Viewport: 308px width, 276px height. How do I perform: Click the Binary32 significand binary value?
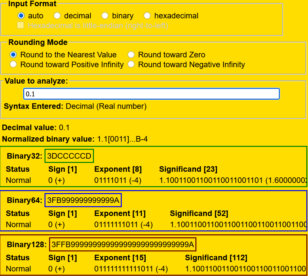[211, 181]
